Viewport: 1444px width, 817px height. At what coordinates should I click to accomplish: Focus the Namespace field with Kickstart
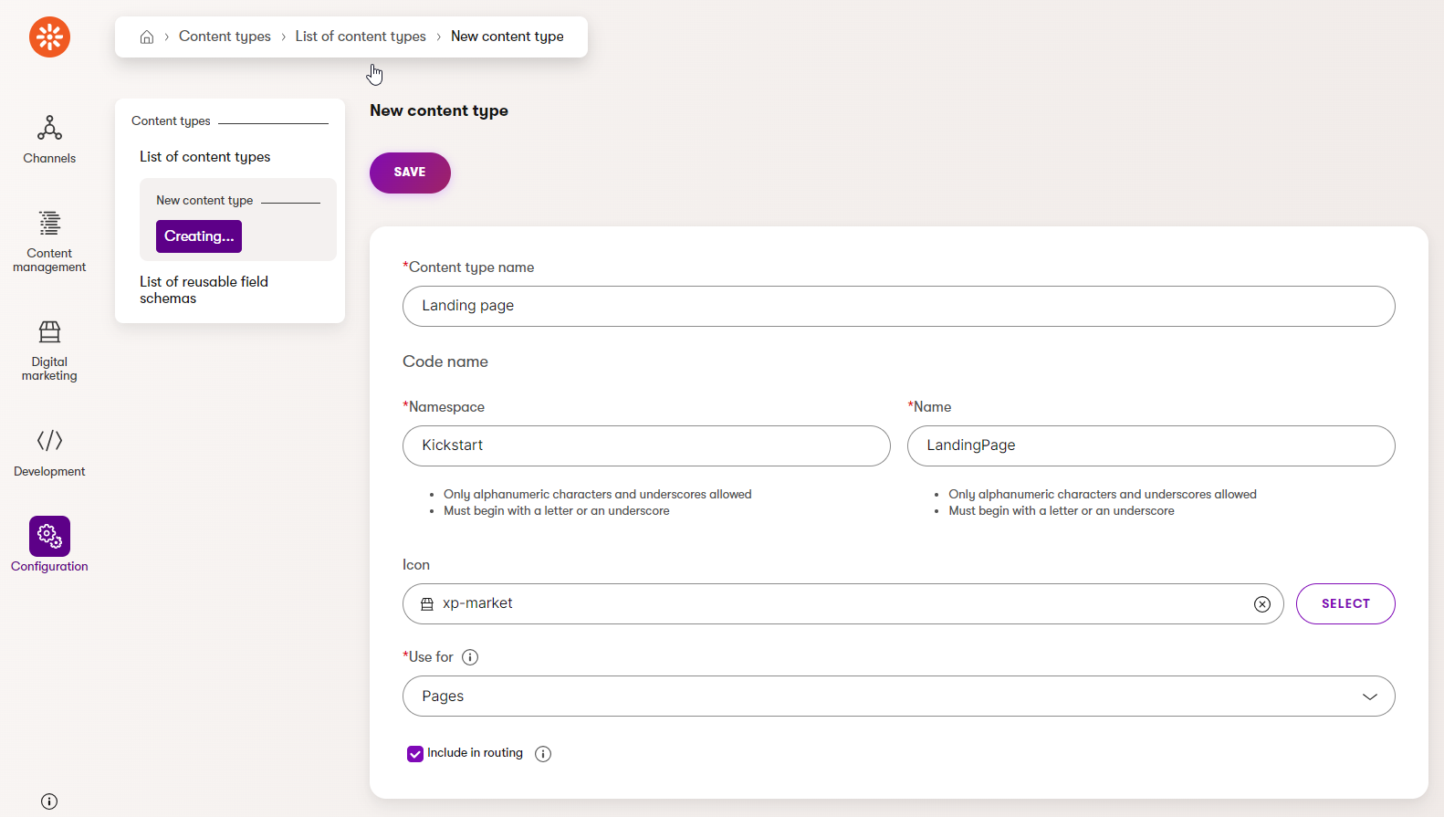coord(646,446)
